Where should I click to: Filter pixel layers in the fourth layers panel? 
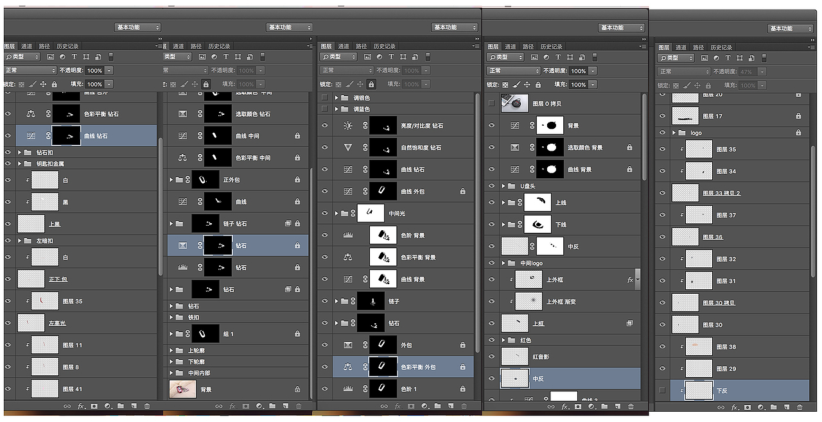pyautogui.click(x=534, y=57)
